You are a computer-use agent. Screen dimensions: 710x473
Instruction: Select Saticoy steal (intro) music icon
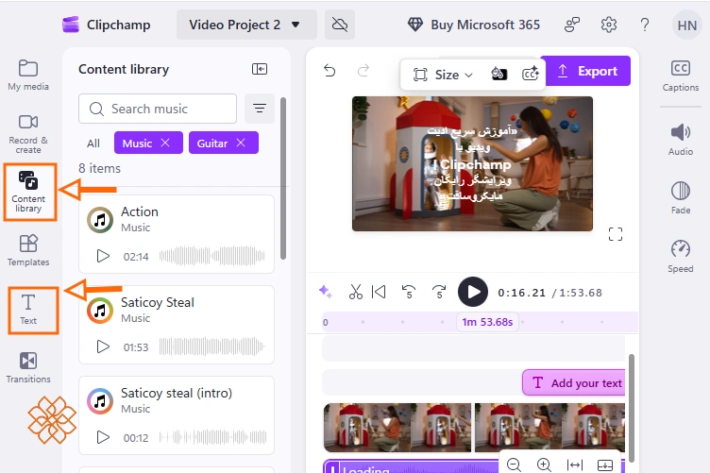[100, 401]
